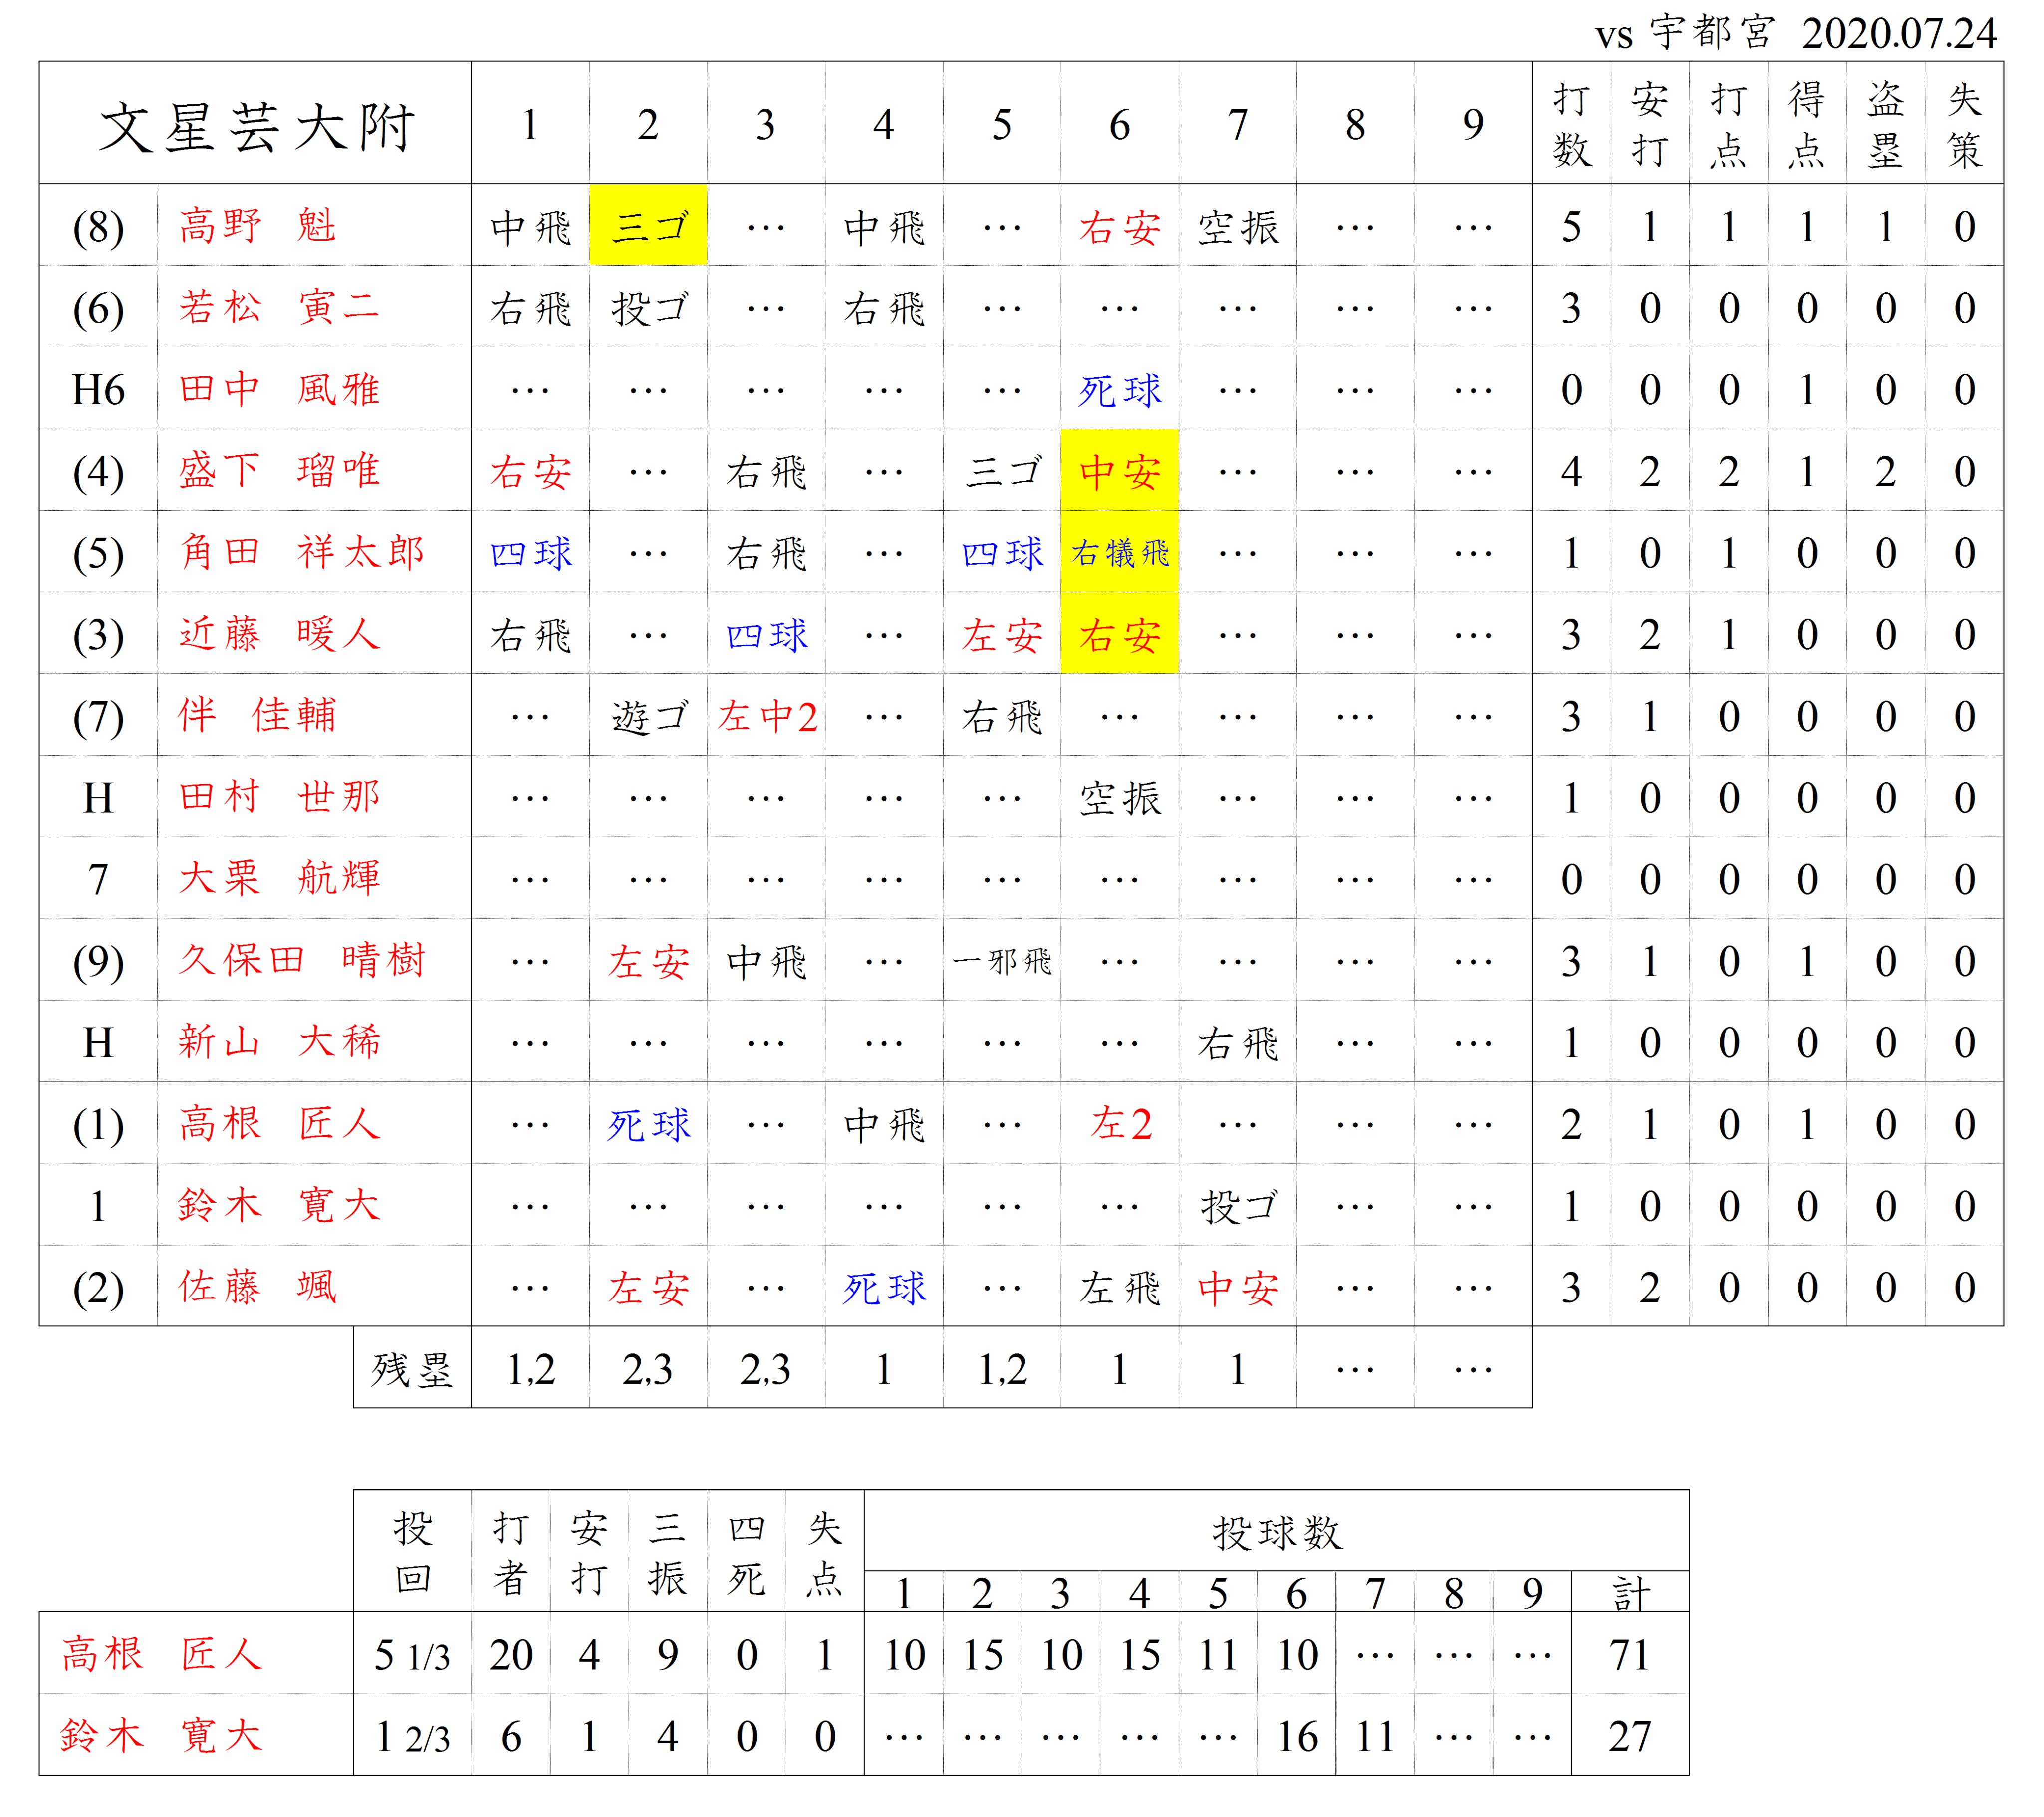The height and width of the screenshot is (1817, 2044).
Task: Click the 空振 cell for 田村 世那
Action: [1120, 798]
